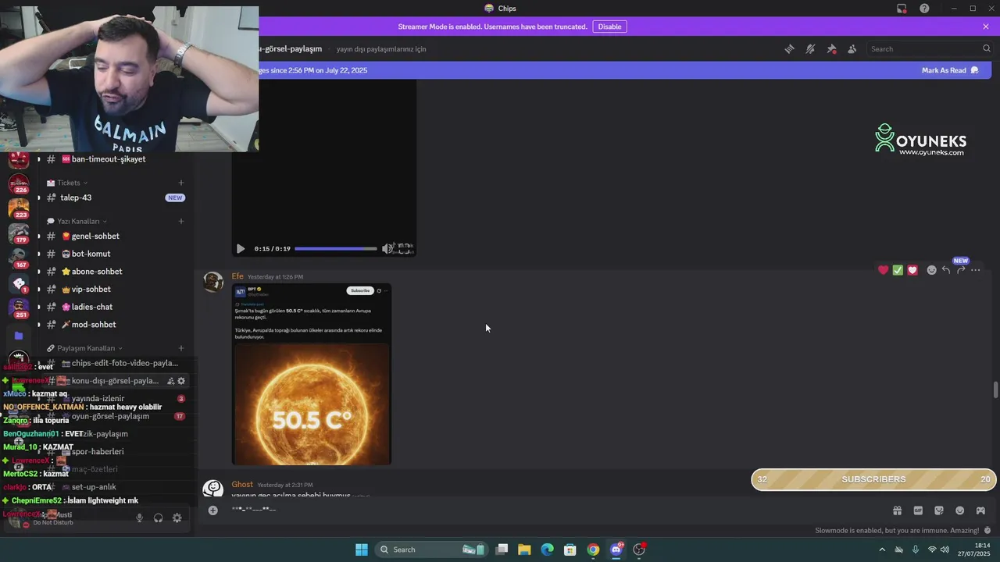This screenshot has height=562, width=1000.
Task: Disable Streamer Mode button
Action: point(609,27)
